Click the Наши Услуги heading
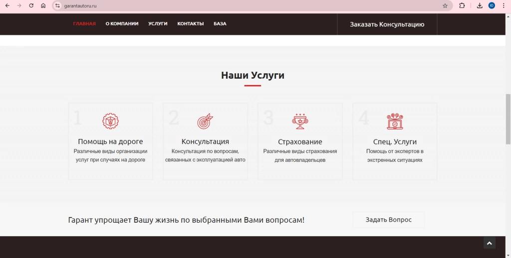Viewport: 511px width, 258px height. [x=253, y=75]
